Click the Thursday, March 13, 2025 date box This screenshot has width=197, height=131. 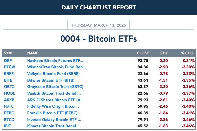click(x=99, y=25)
